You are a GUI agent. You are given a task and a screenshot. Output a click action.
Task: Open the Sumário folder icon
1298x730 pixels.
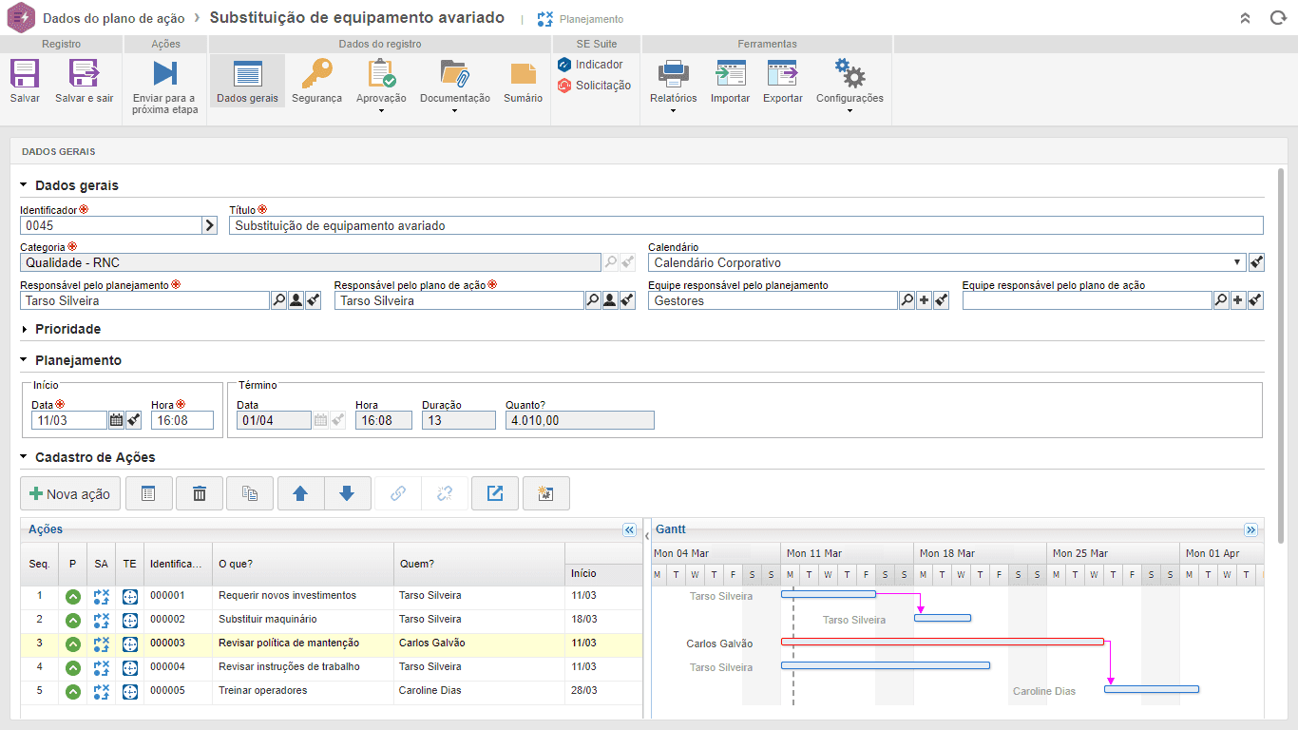point(523,74)
